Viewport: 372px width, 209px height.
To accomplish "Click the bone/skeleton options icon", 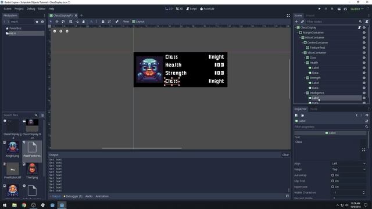I will (117, 21).
